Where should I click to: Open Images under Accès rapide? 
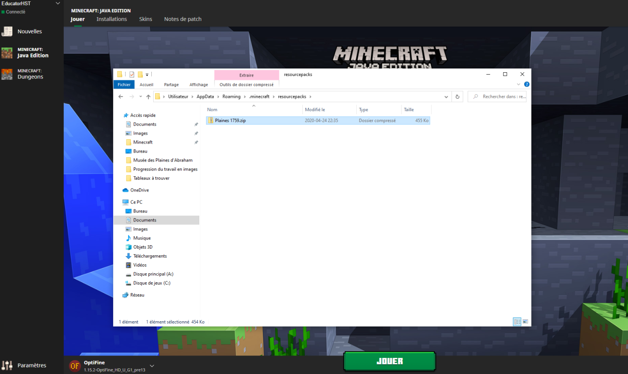[x=140, y=134]
